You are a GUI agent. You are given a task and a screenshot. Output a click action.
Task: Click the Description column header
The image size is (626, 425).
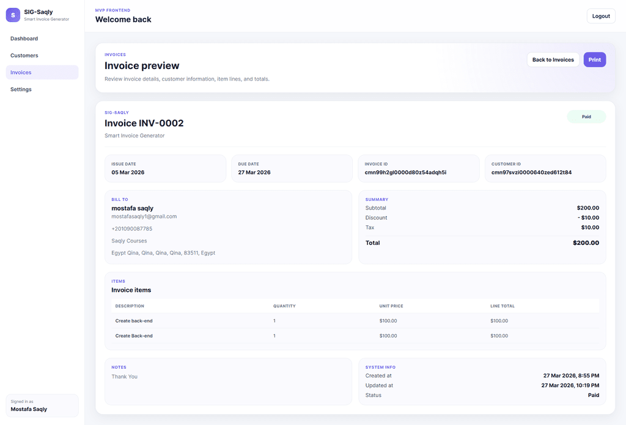point(130,306)
